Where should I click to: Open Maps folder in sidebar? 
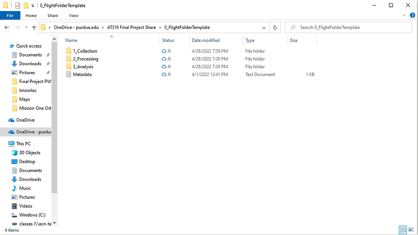click(25, 99)
